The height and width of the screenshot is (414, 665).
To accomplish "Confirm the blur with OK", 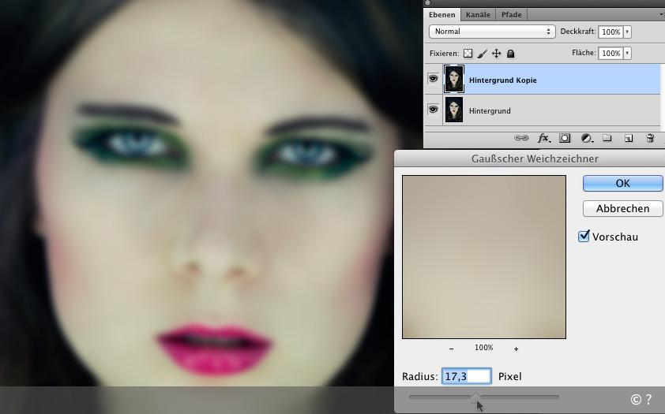I will pyautogui.click(x=622, y=183).
